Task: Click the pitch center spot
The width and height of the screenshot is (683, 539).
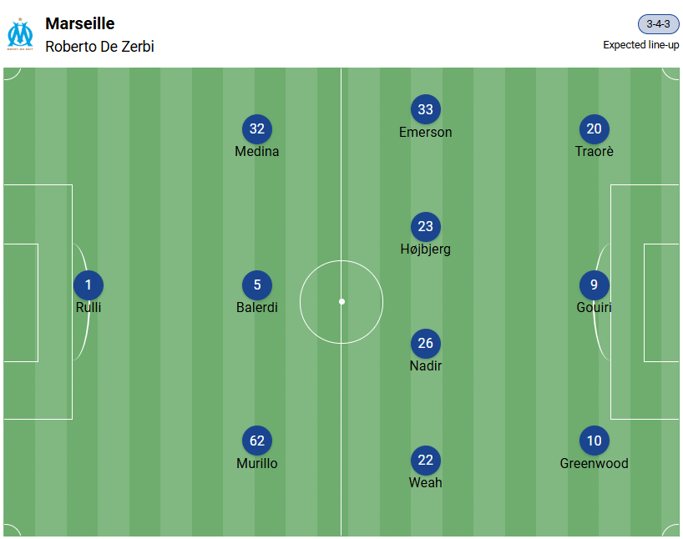Action: click(341, 301)
